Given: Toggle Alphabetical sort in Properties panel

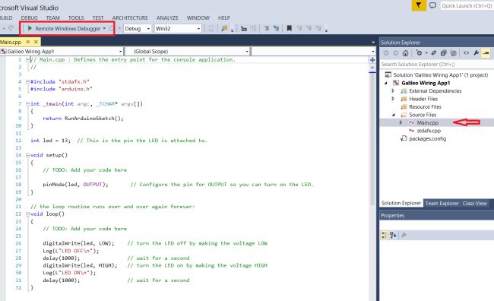Looking at the screenshot, I should 393,235.
